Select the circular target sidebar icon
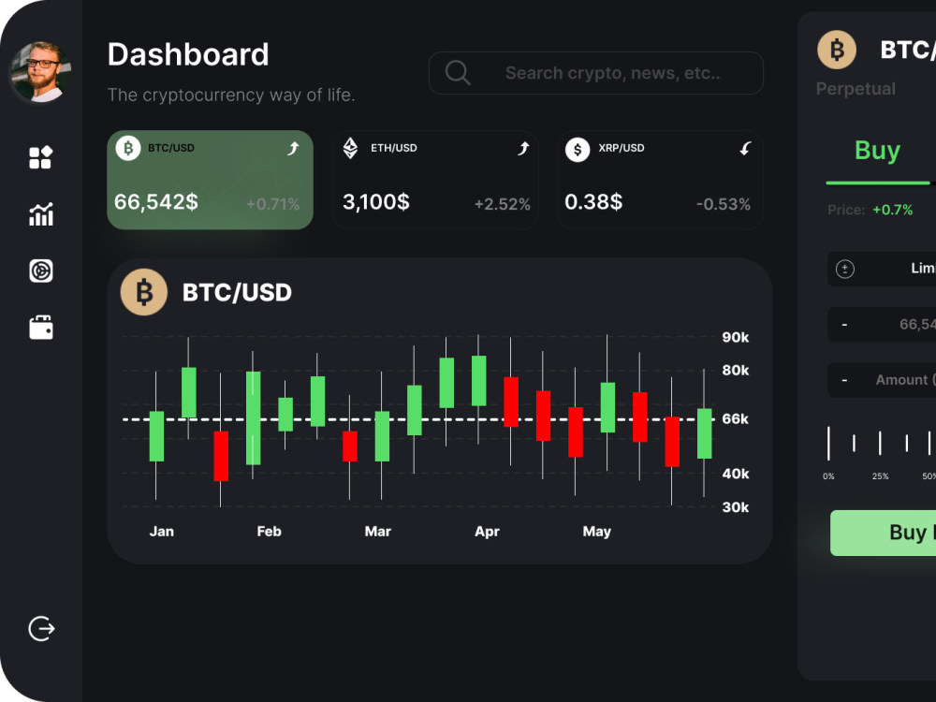This screenshot has height=702, width=936. (x=40, y=271)
